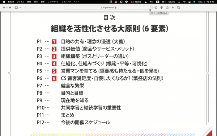Click the digitalmotox.jp address bar
The height and width of the screenshot is (136, 217).
109,8
